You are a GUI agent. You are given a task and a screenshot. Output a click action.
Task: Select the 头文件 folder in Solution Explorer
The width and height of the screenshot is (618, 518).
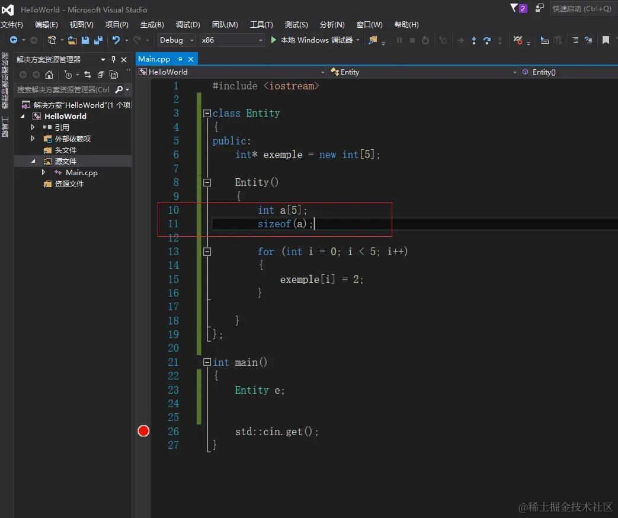(x=65, y=150)
